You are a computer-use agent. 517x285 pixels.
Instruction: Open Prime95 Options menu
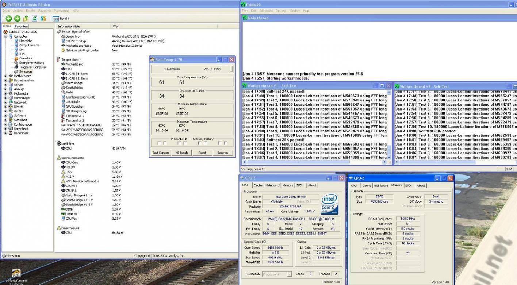click(281, 11)
